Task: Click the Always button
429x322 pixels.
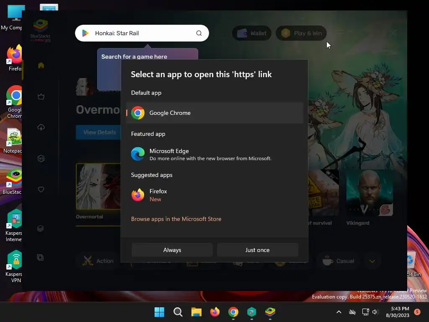Action: [172, 250]
